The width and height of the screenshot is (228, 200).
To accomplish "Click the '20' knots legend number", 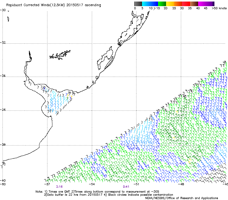I will (165, 8).
